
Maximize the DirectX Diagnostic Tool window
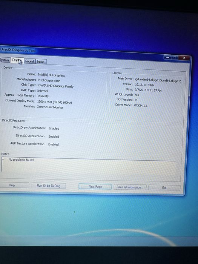coord(175,58)
